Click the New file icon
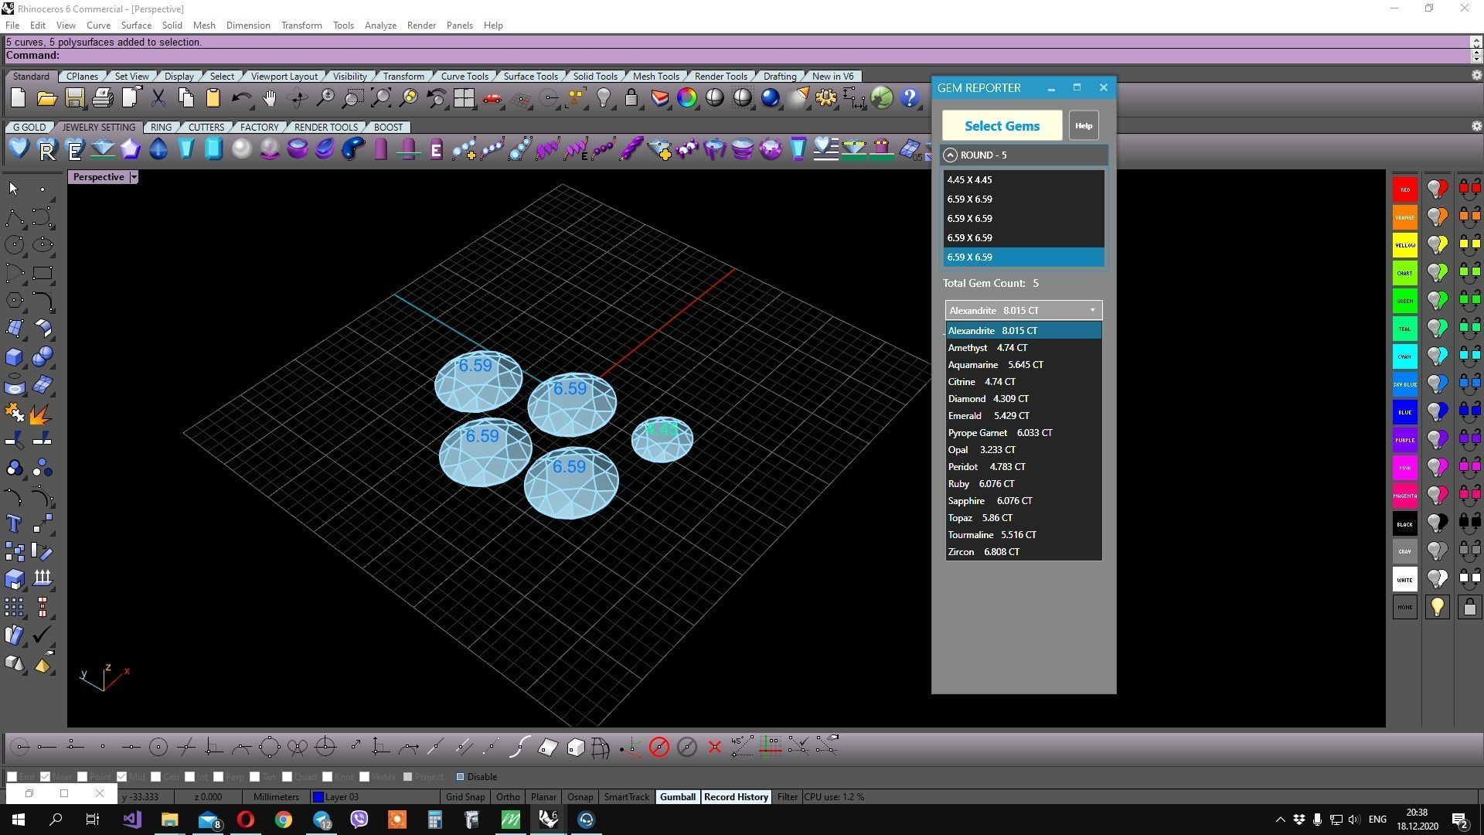Image resolution: width=1484 pixels, height=835 pixels. [19, 98]
